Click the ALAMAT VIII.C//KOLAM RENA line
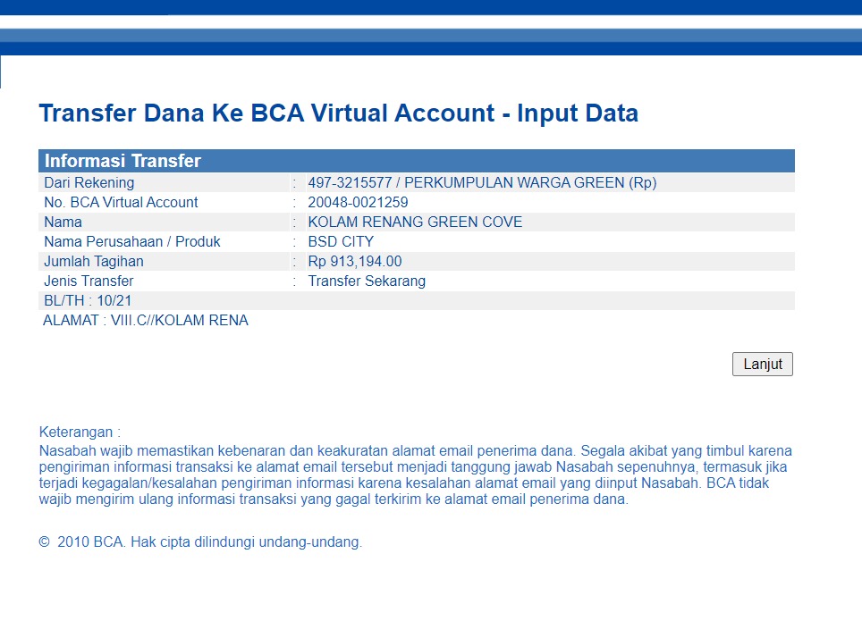 (146, 321)
